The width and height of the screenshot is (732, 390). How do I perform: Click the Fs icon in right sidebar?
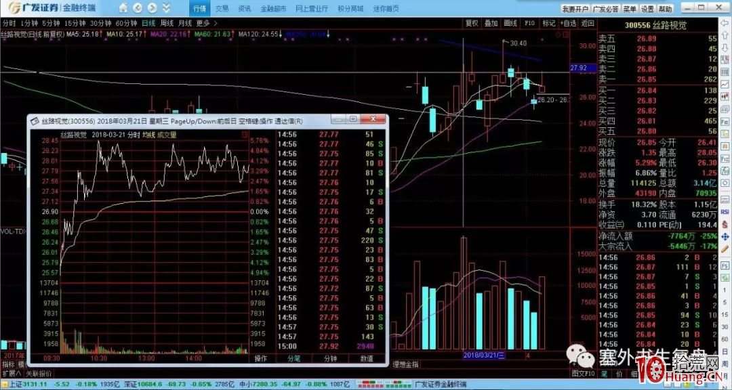[x=725, y=265]
